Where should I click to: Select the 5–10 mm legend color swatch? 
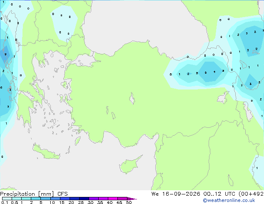pos(45,199)
